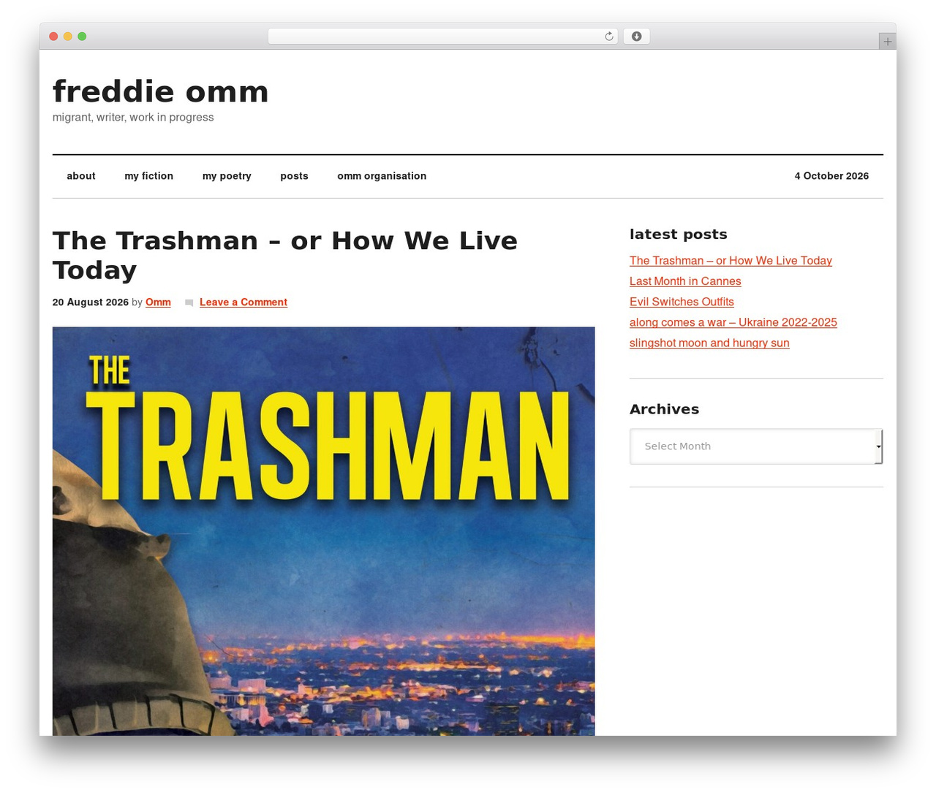Open the omm organisation menu item
The image size is (936, 792).
[x=382, y=176]
